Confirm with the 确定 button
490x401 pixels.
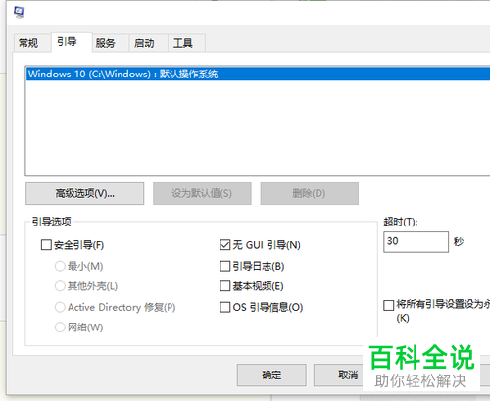[x=271, y=375]
